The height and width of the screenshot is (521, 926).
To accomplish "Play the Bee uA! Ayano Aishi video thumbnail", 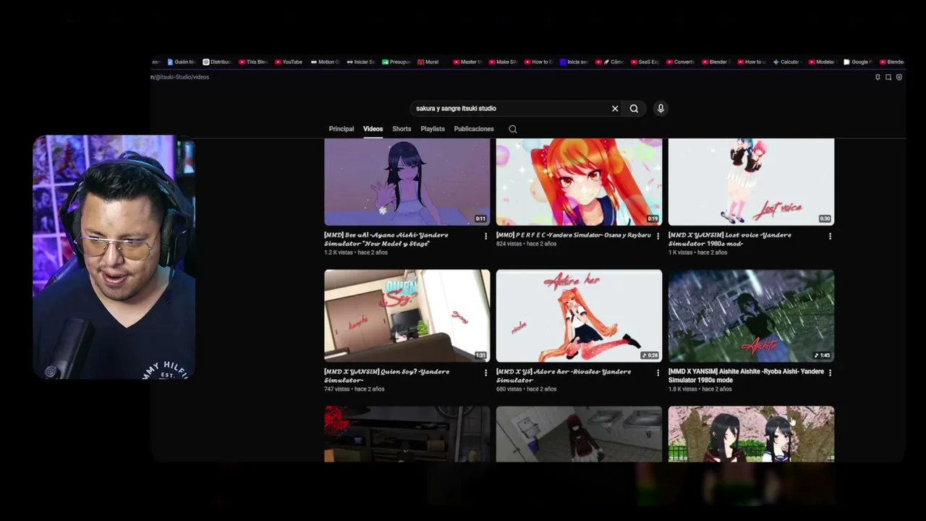I will tap(407, 182).
